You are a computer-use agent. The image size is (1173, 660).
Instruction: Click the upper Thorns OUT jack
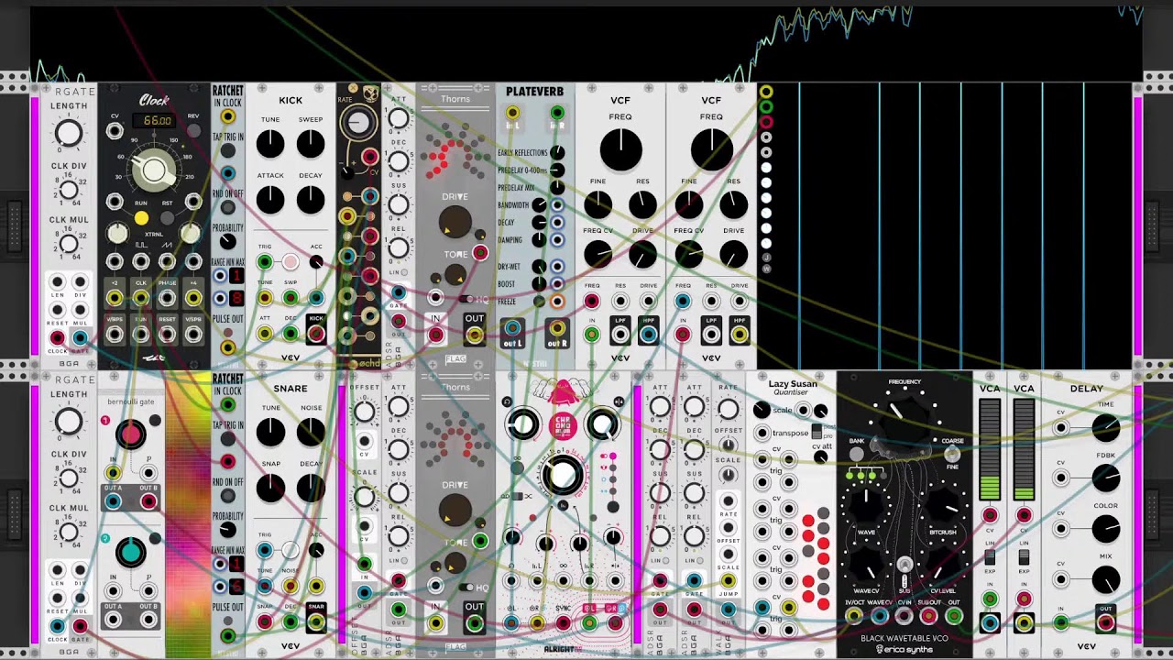474,335
